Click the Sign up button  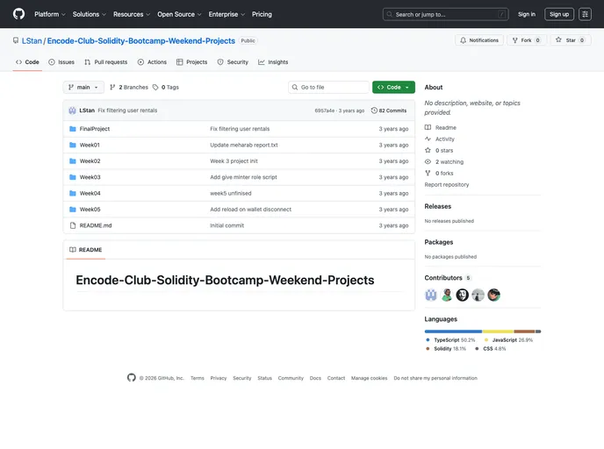559,14
